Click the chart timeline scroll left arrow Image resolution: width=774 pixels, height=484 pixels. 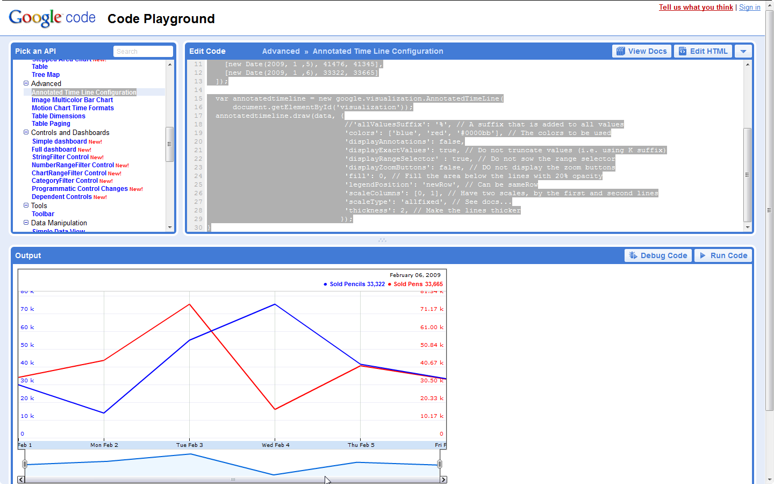[21, 480]
